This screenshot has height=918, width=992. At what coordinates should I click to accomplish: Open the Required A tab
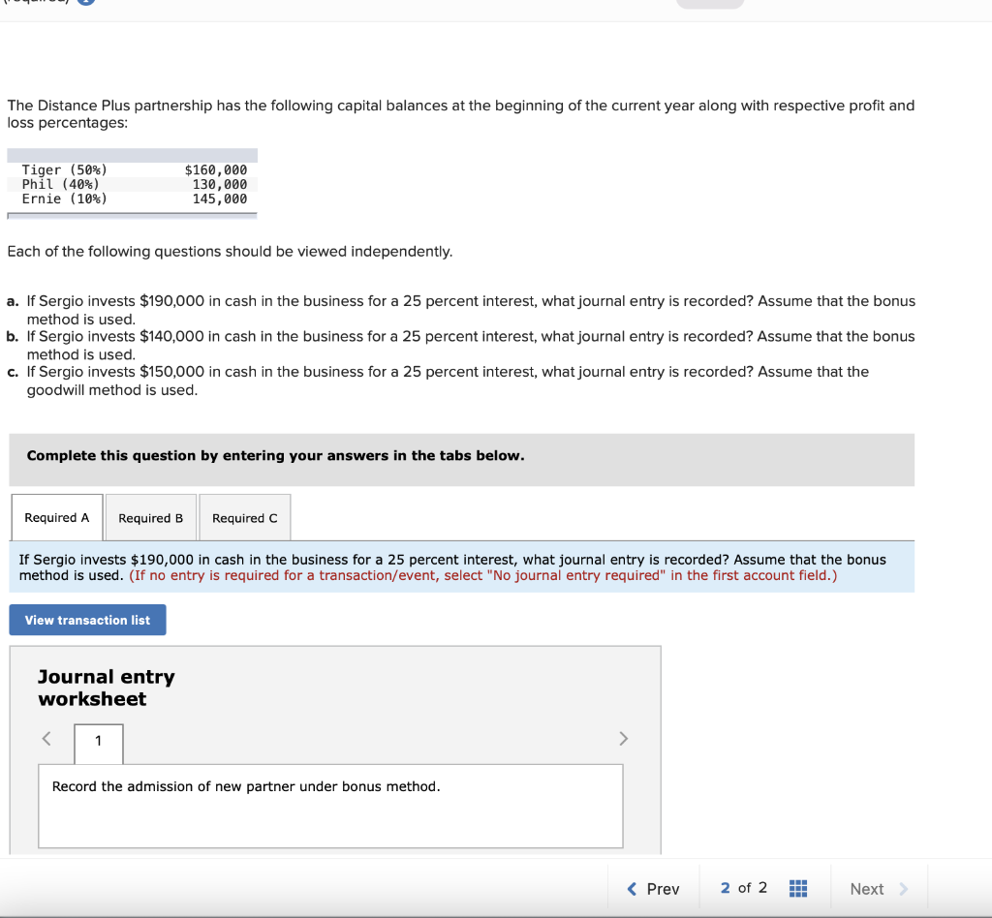click(x=57, y=517)
